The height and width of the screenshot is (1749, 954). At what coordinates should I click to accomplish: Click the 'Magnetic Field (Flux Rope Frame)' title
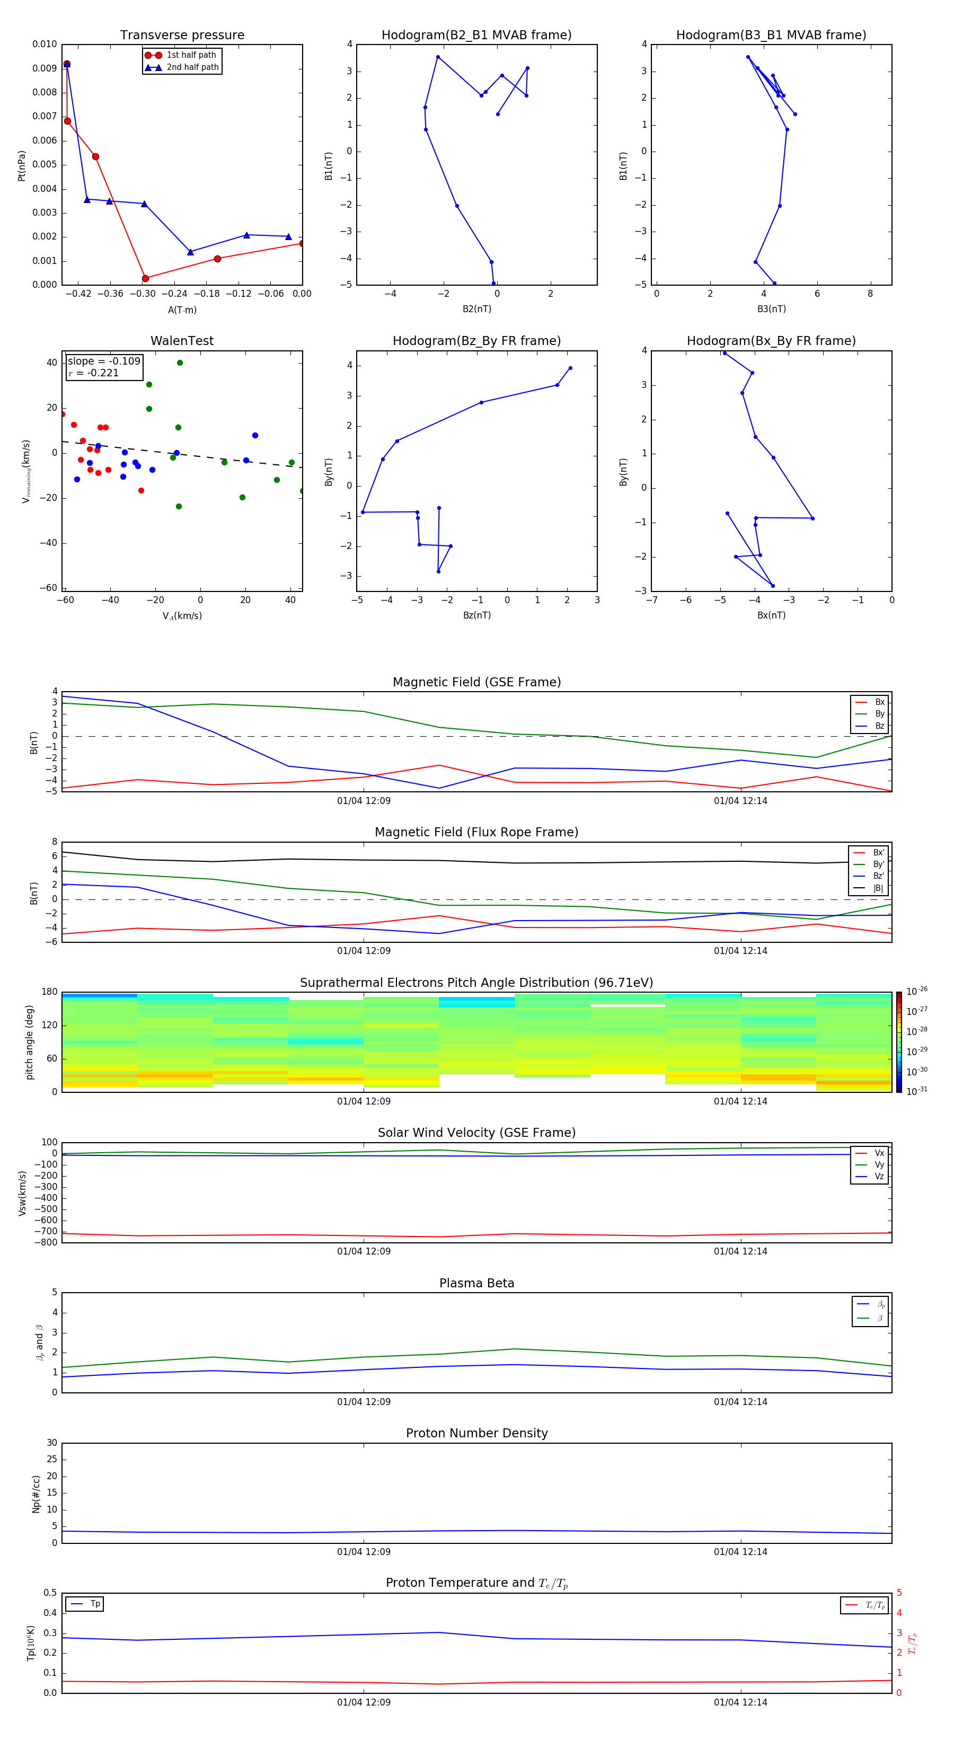tap(476, 833)
